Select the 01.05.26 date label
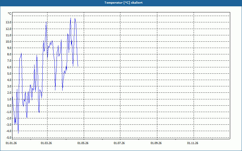The image size is (242, 151). [x=83, y=143]
